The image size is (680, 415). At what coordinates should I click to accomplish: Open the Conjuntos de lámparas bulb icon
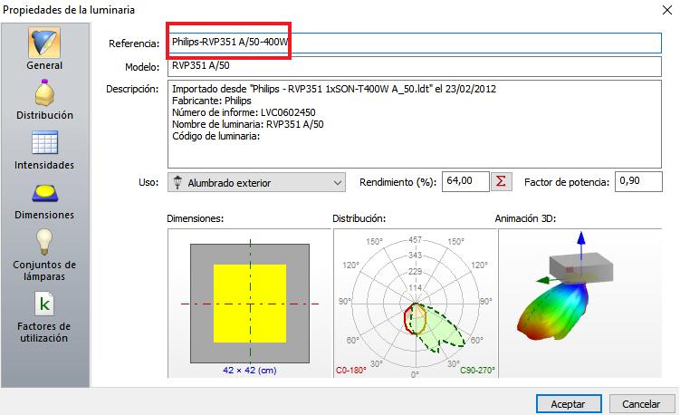pos(44,241)
